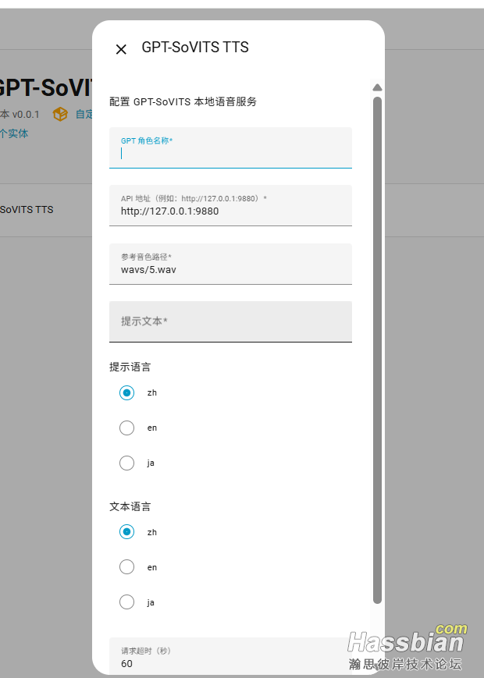484x678 pixels.
Task: Click the 参考音色路径 field with wavs/5.wav
Action: pos(230,269)
